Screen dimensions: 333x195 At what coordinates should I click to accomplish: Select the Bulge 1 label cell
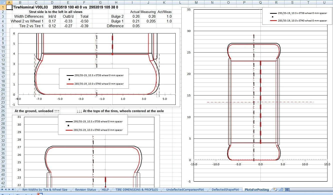click(x=116, y=21)
